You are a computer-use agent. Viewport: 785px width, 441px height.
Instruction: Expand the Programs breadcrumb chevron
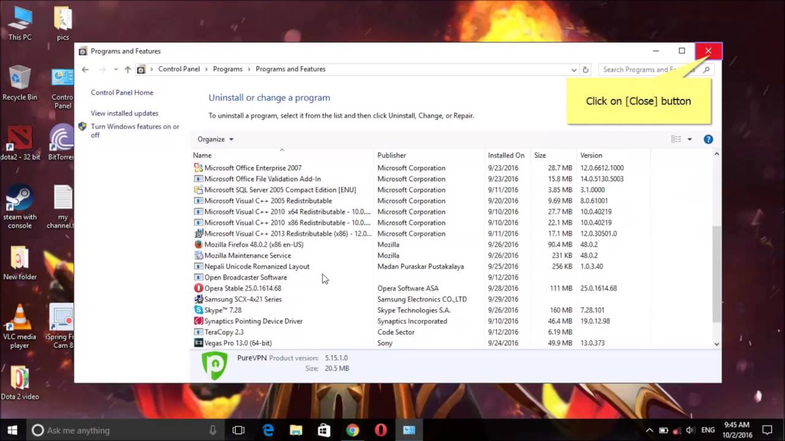(249, 69)
